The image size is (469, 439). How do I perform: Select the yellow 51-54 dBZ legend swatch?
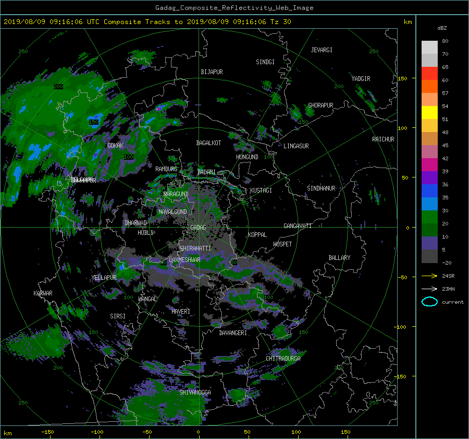tap(429, 113)
